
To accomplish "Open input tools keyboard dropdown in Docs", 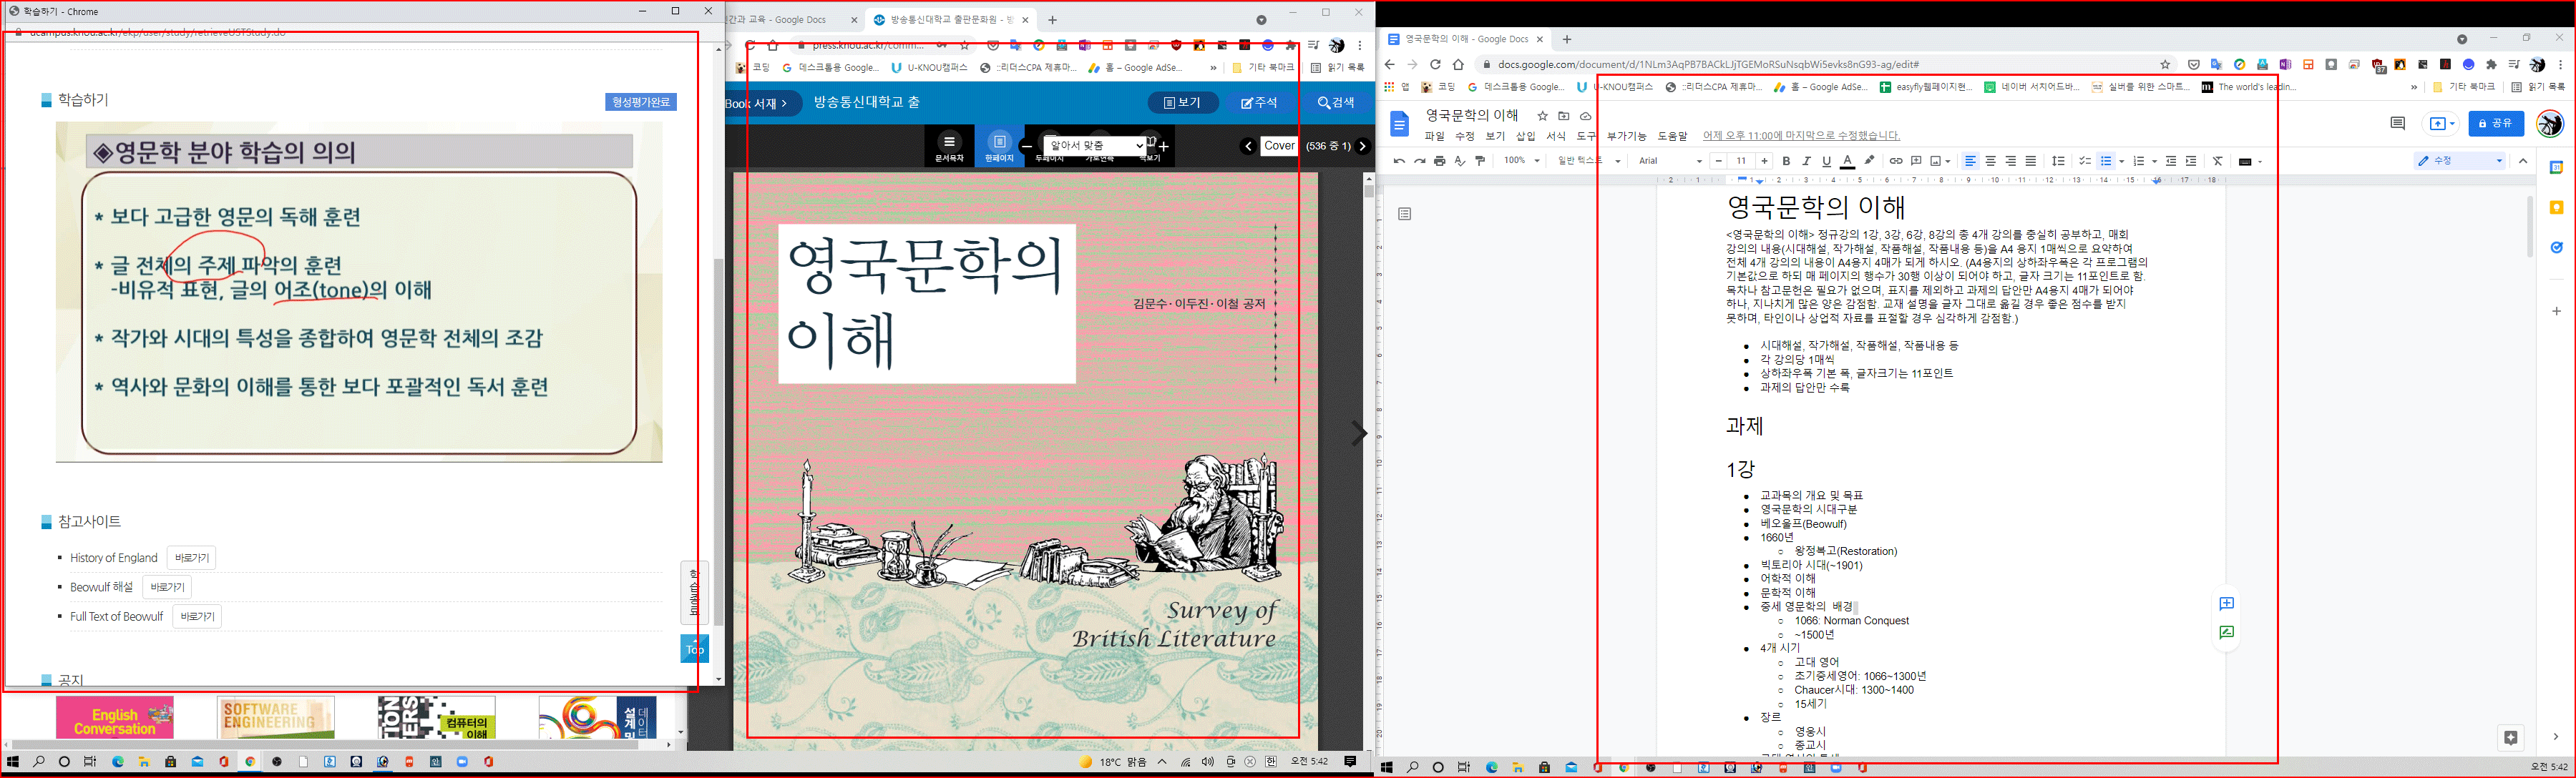I will click(2250, 162).
